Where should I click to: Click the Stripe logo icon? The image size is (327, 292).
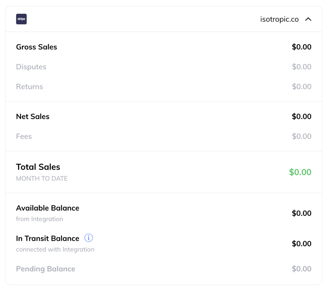(21, 19)
